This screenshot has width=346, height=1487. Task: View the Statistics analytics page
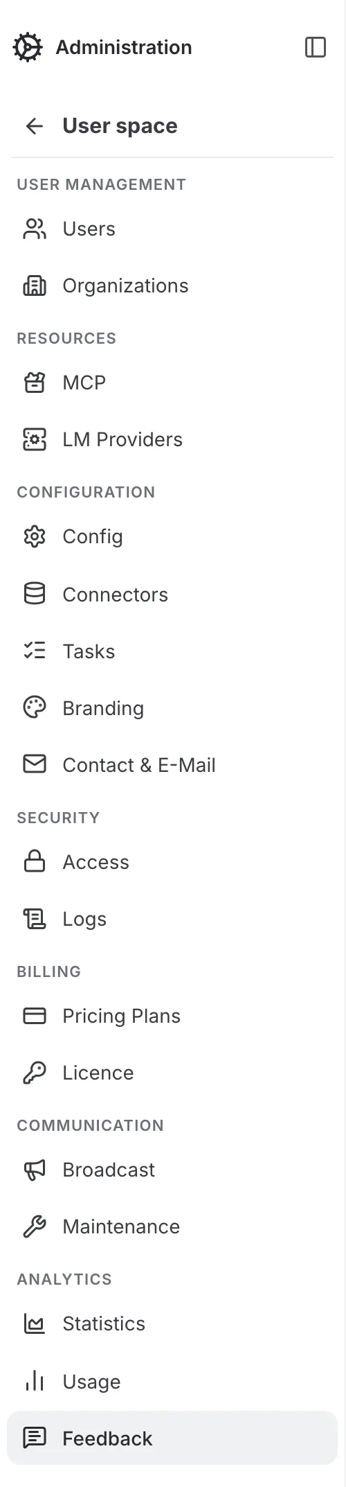172,1323
